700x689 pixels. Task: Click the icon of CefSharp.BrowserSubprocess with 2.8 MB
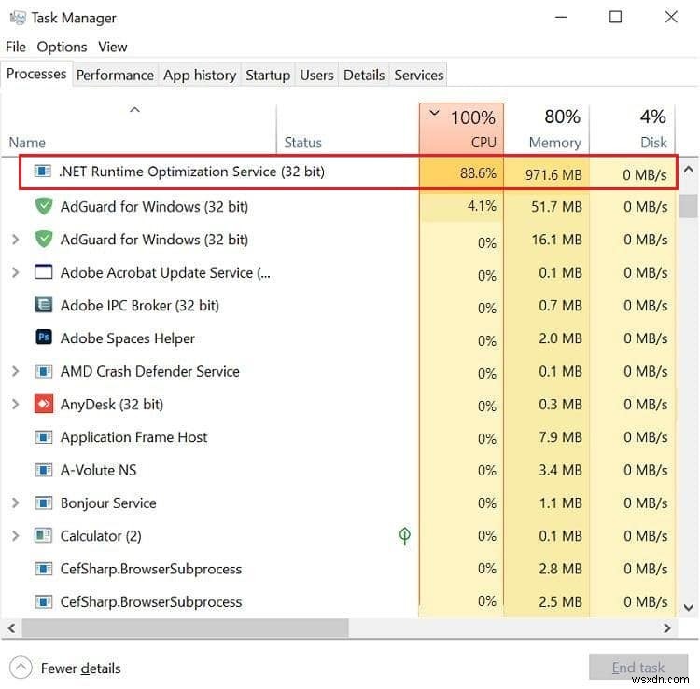44,569
